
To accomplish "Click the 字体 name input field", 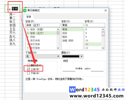I will click(x=43, y=25).
